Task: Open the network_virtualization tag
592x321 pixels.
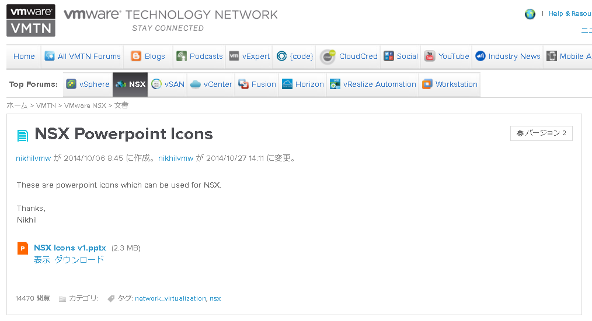Action: [x=170, y=298]
